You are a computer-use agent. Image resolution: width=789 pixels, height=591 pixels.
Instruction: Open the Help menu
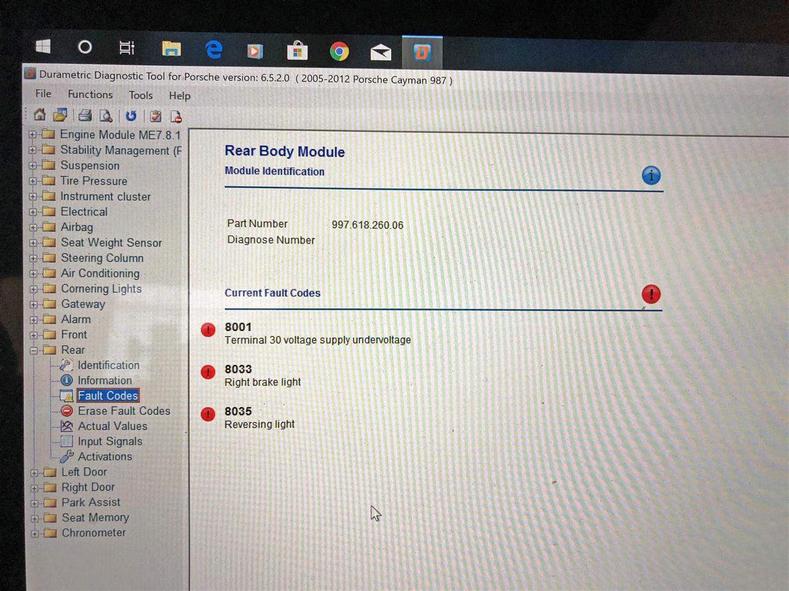(179, 95)
